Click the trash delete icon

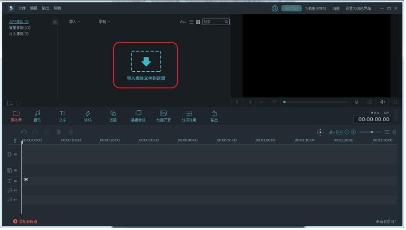click(71, 132)
